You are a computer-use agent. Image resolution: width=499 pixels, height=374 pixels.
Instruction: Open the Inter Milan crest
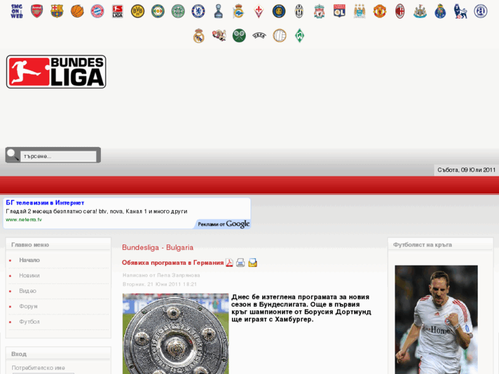(279, 12)
